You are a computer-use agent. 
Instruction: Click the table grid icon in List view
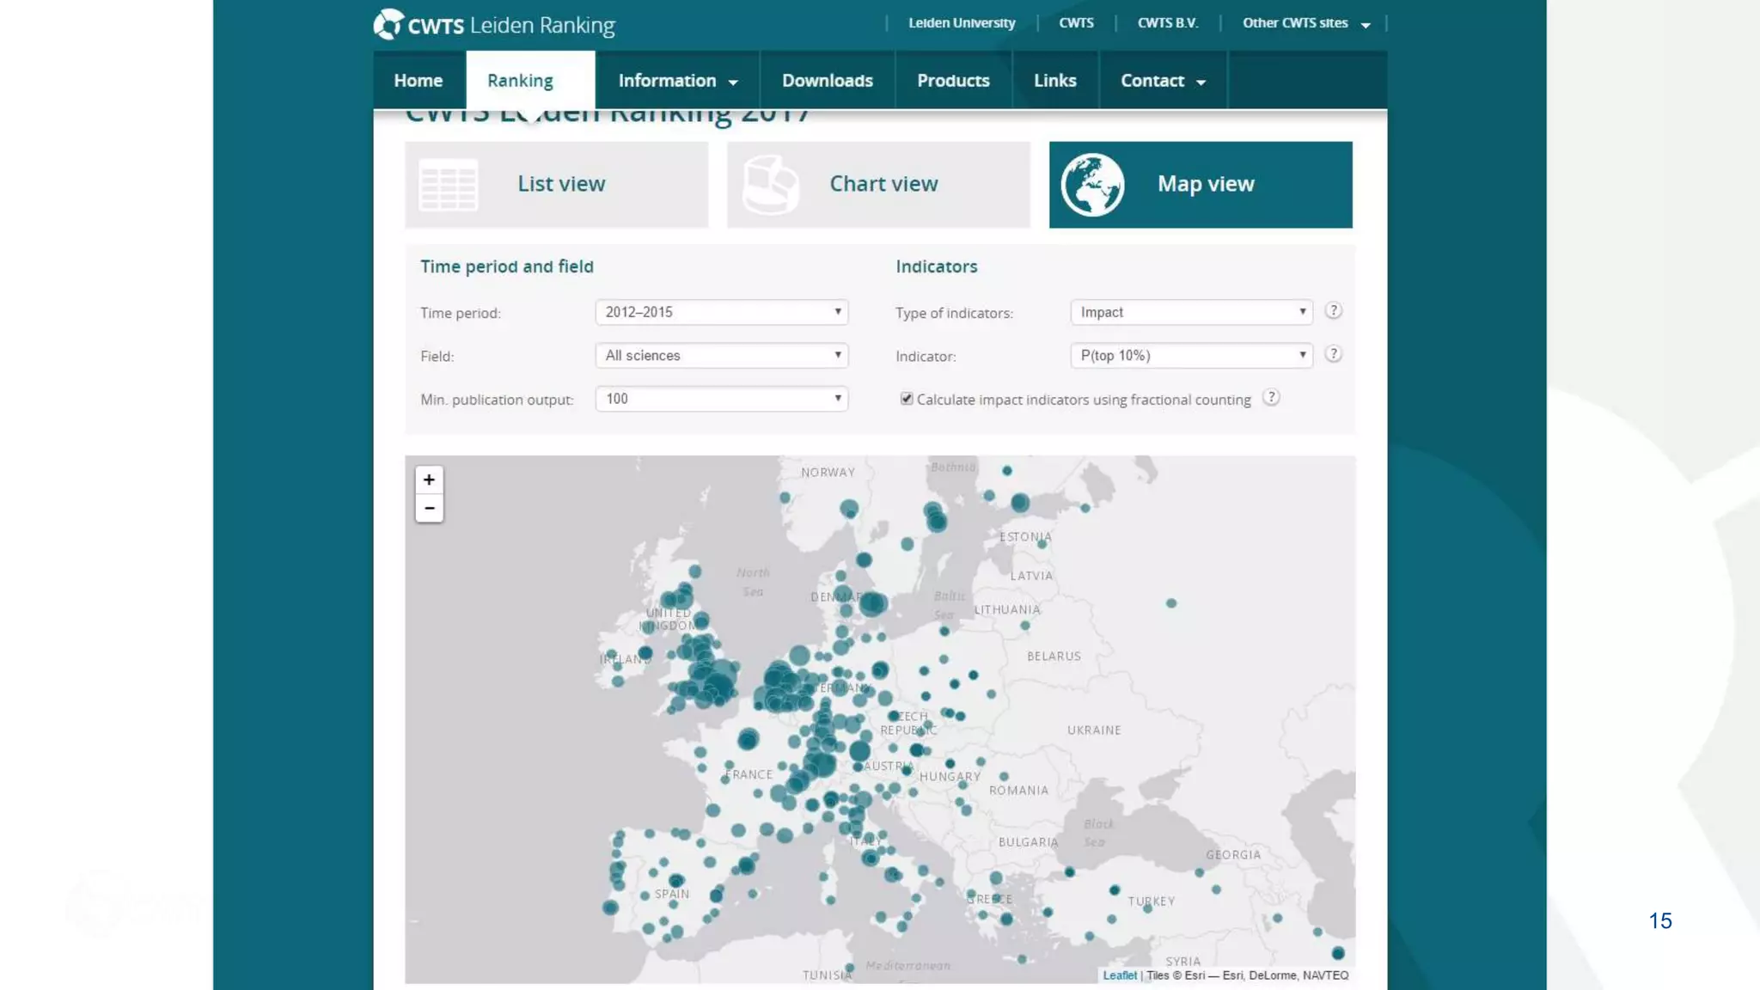(448, 185)
